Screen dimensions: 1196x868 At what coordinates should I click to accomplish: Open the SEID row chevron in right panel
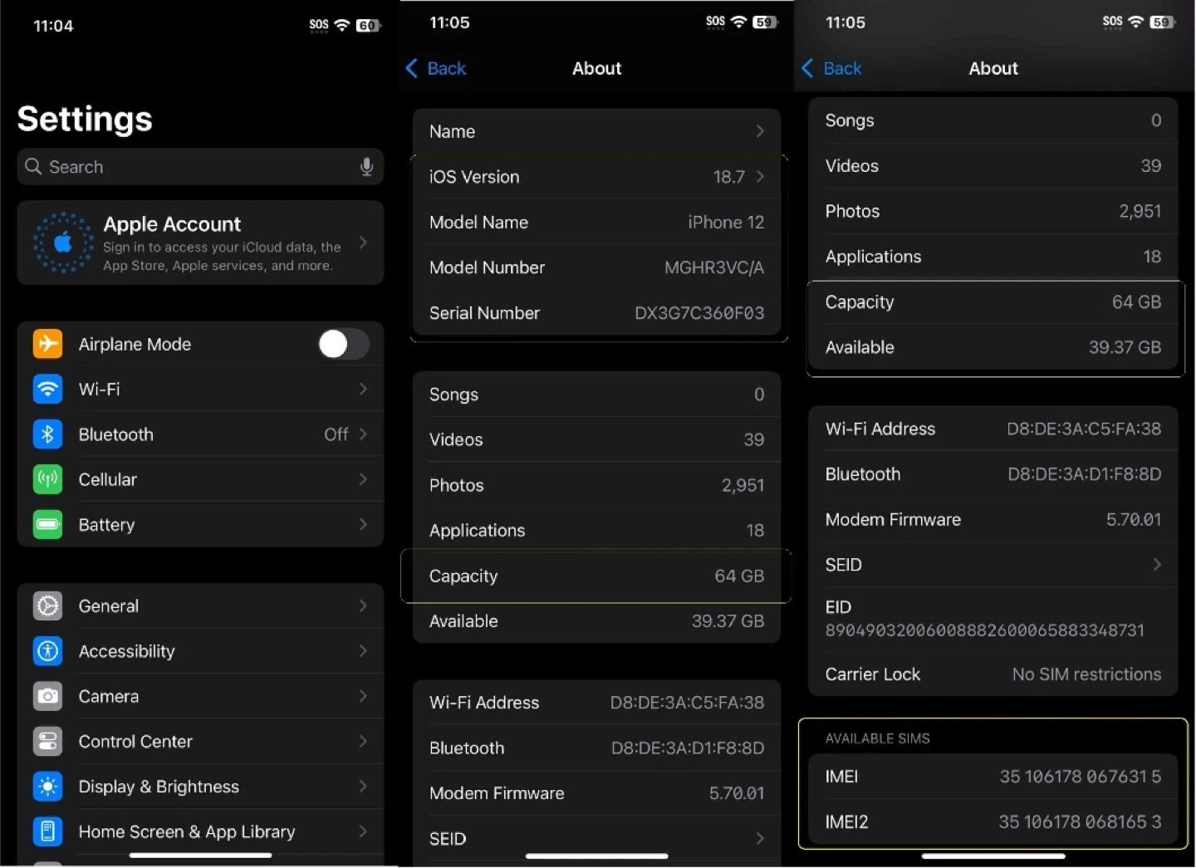coord(1156,565)
